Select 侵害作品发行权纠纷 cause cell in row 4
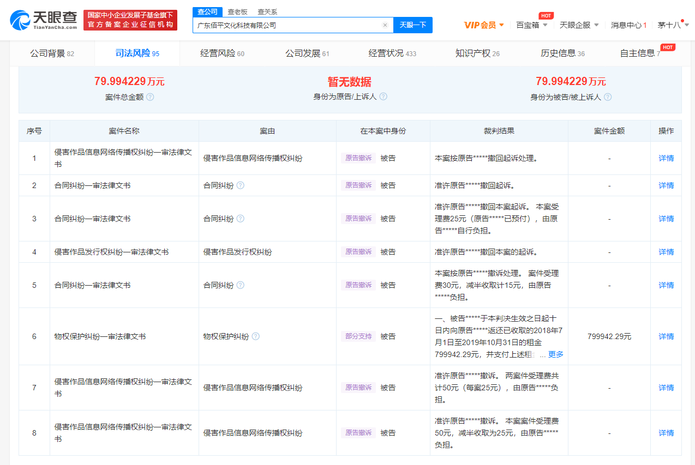 pyautogui.click(x=237, y=252)
